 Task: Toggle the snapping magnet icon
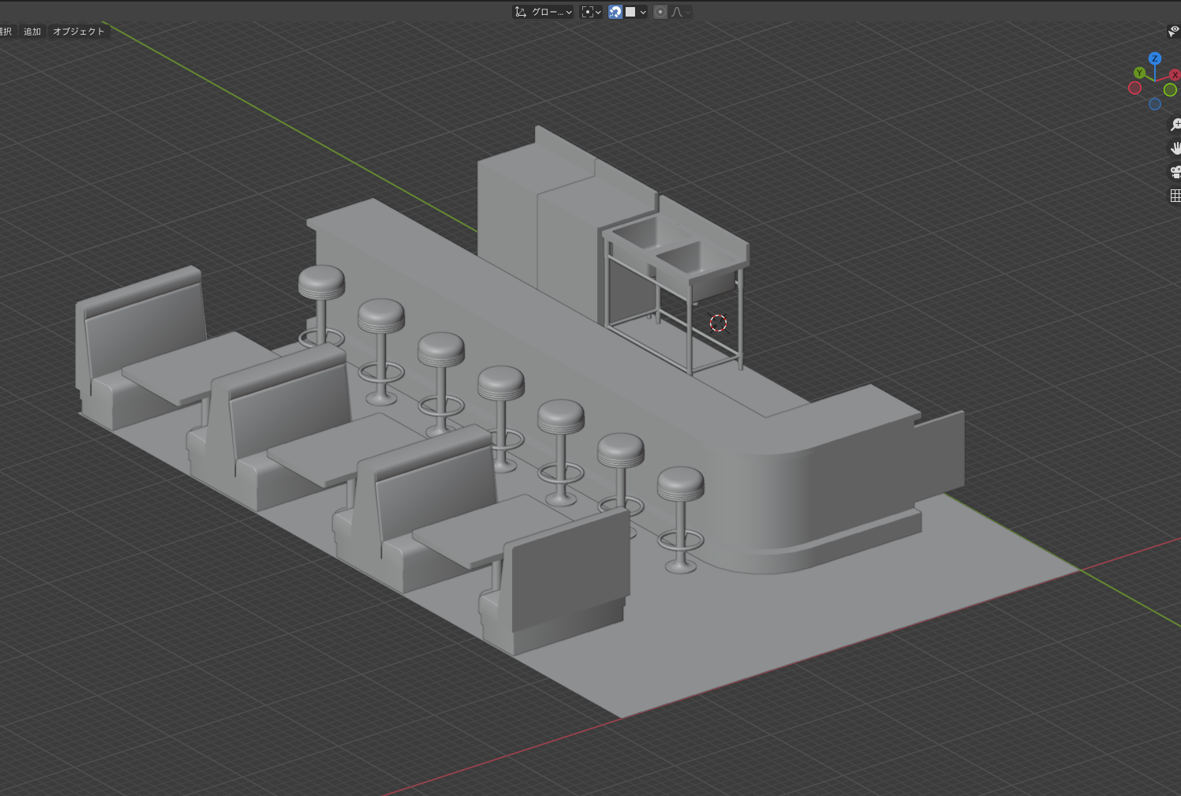coord(615,12)
